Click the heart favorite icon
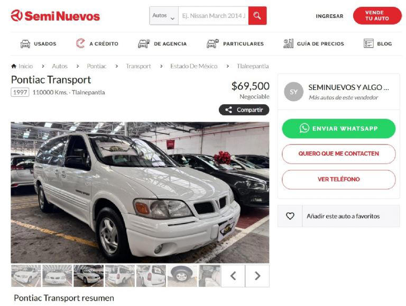This screenshot has width=406, height=306. tap(290, 216)
